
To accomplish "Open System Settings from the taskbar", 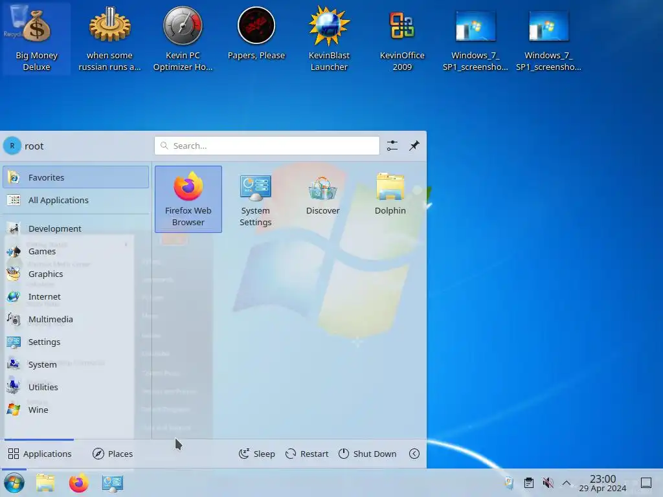I will click(x=112, y=483).
